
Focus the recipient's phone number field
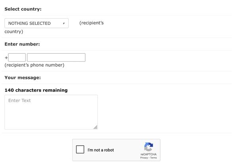(56, 58)
